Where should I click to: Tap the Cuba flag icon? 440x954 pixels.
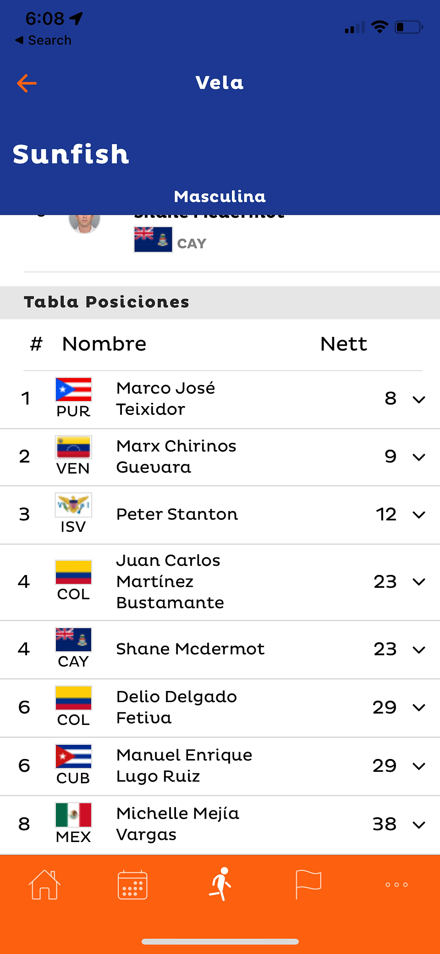pos(73,756)
